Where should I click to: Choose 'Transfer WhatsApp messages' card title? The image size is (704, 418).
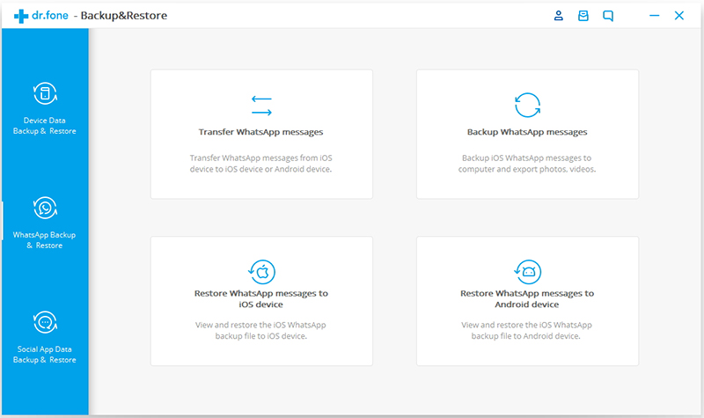260,132
